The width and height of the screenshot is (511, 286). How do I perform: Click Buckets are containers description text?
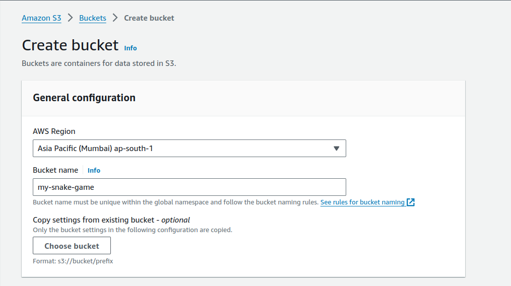[x=99, y=63]
